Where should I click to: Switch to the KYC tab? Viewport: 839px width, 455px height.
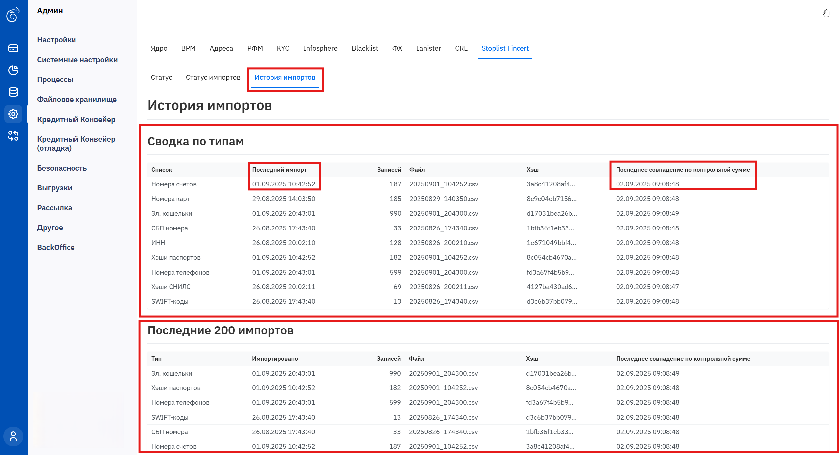click(x=283, y=48)
